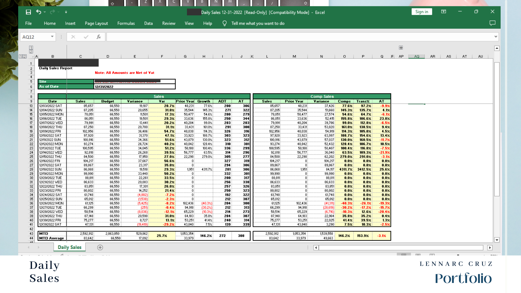This screenshot has width=521, height=293.
Task: Click inside the formula bar
Action: coord(300,37)
